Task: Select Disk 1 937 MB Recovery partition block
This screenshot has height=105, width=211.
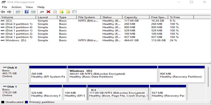Action: coord(168,93)
